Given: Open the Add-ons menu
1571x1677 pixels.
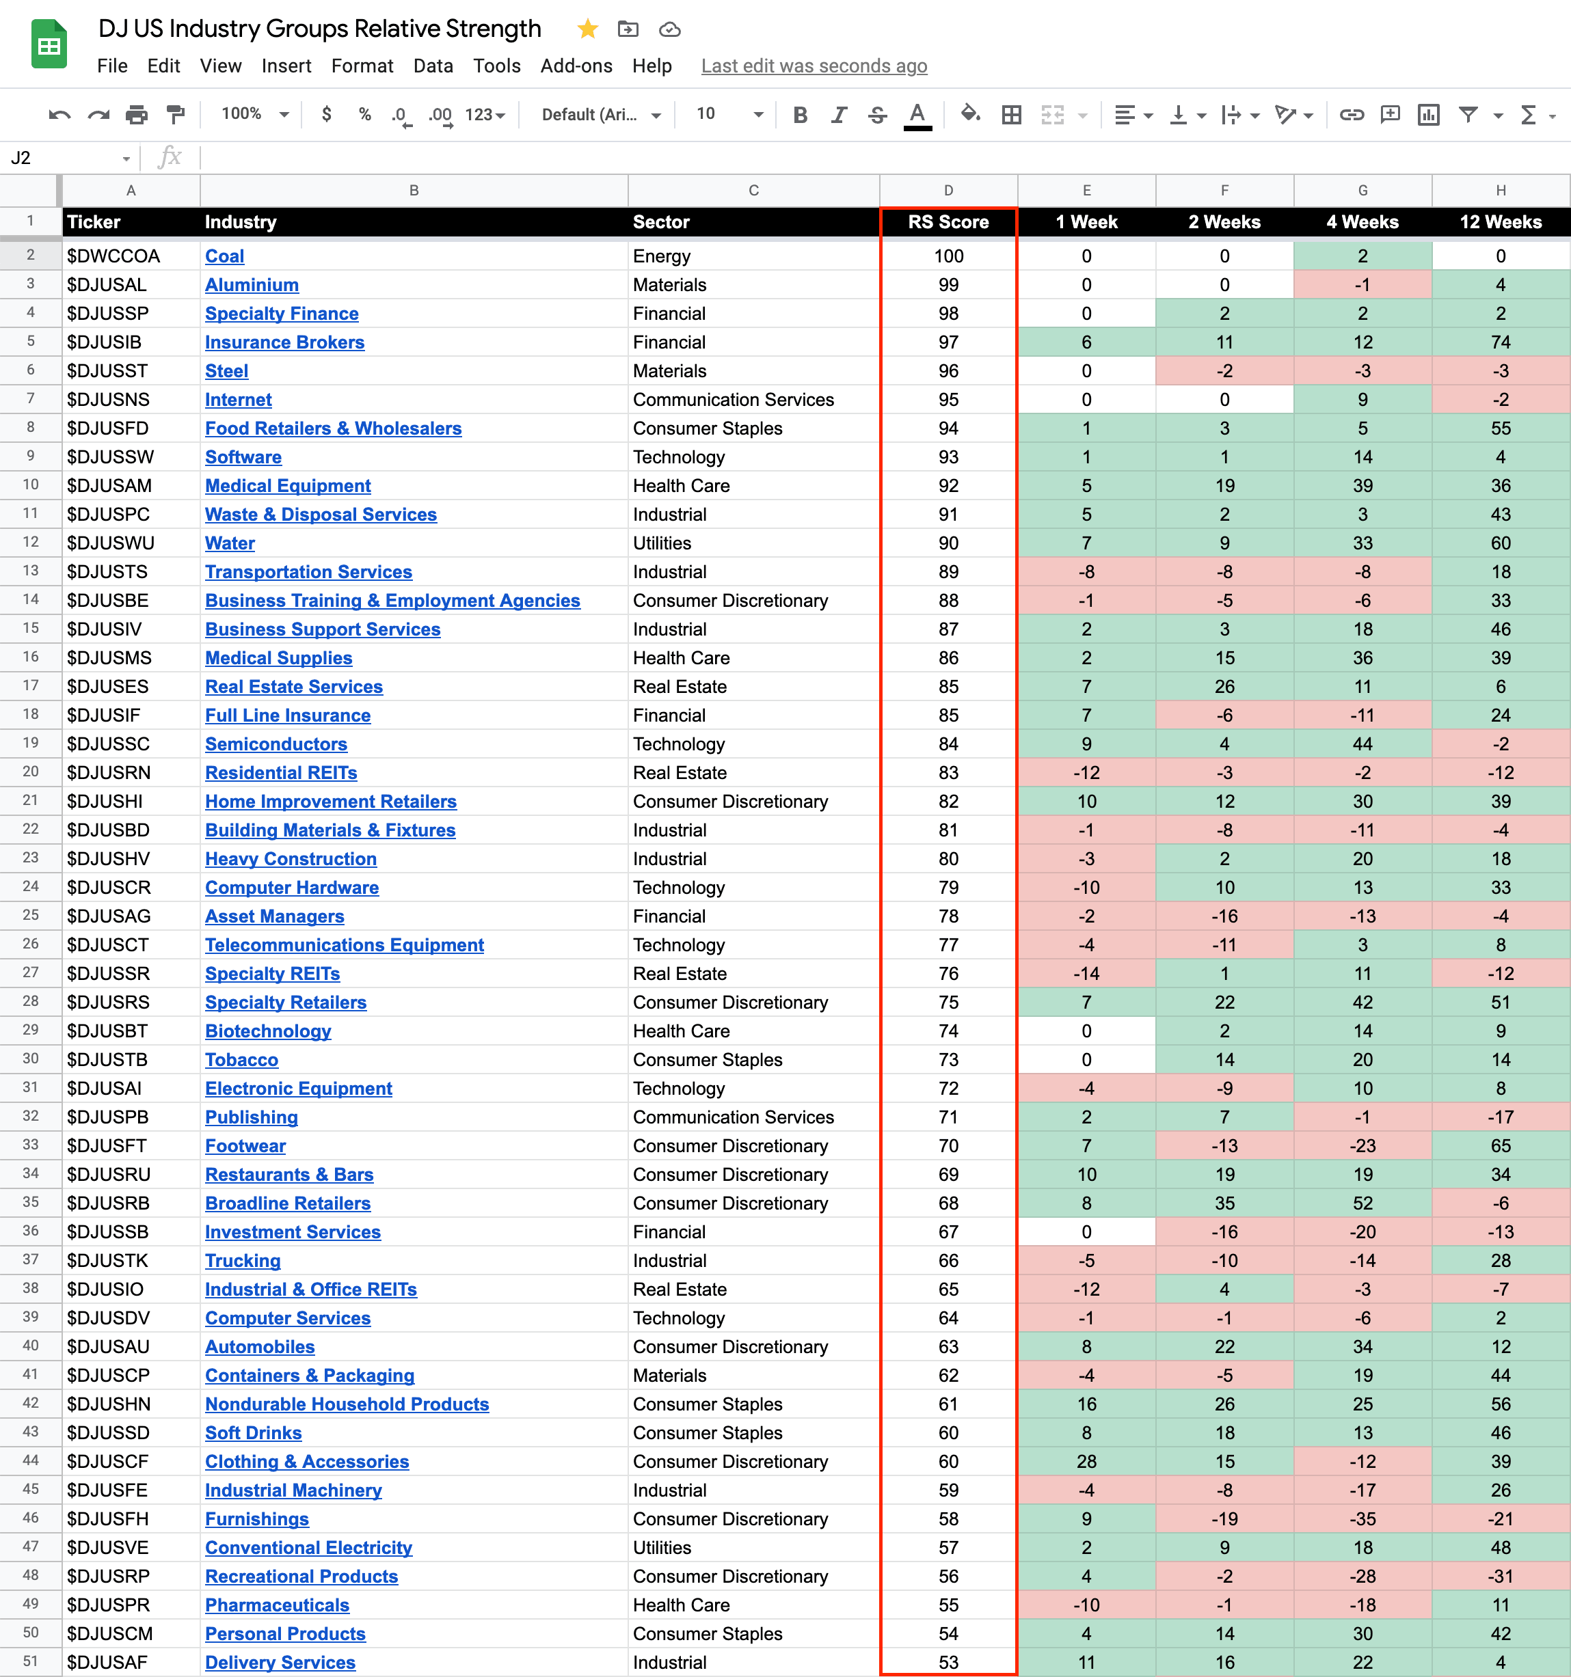Looking at the screenshot, I should point(576,66).
